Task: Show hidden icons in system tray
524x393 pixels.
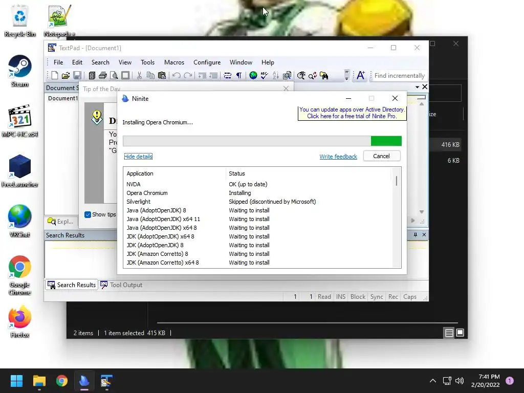Action: [x=433, y=381]
